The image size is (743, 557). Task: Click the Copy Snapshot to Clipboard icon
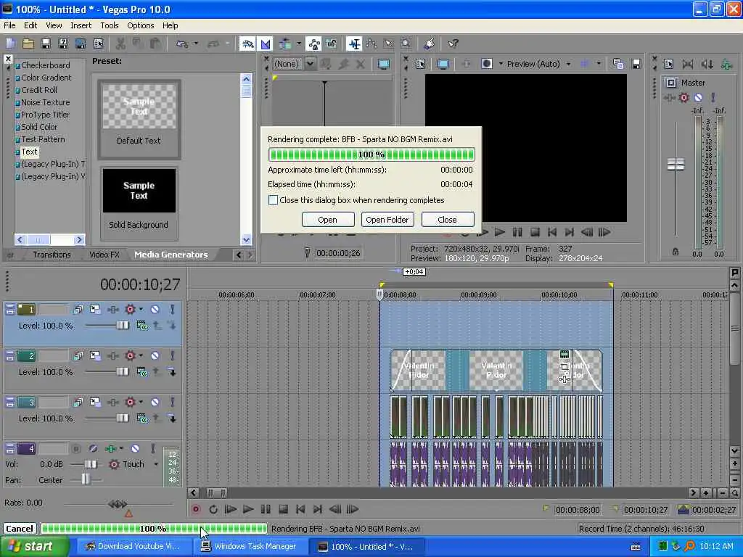[618, 64]
